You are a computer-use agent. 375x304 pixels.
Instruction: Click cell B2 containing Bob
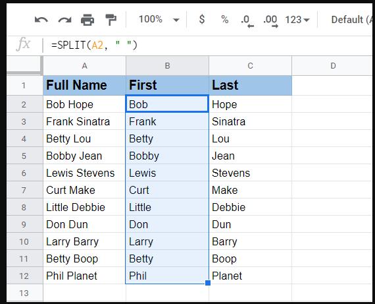[167, 104]
